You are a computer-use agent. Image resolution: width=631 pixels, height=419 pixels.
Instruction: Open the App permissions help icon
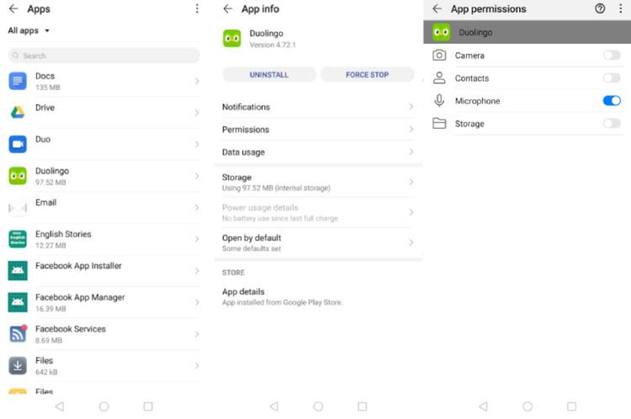(x=600, y=9)
